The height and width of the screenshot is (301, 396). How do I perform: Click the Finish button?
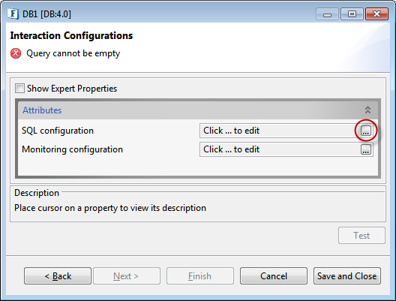(200, 276)
